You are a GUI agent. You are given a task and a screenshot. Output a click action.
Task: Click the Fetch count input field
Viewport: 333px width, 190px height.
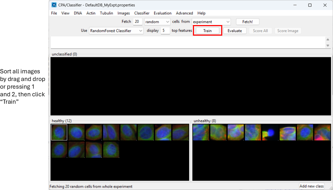(x=137, y=21)
